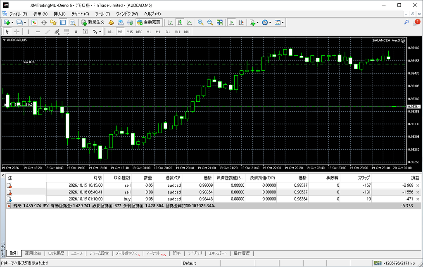The height and width of the screenshot is (267, 423).
Task: Select the vertical line drawing tool
Action: click(28, 31)
